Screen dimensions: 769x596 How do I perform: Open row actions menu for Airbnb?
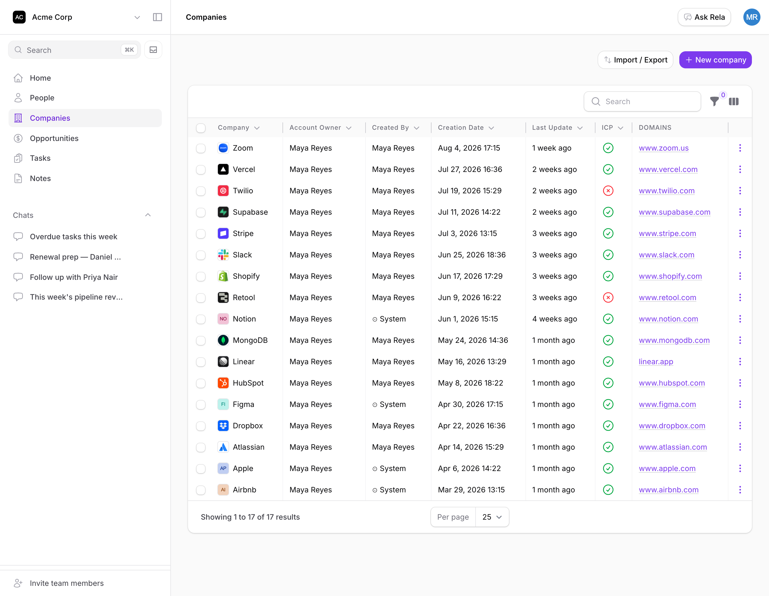coord(740,490)
